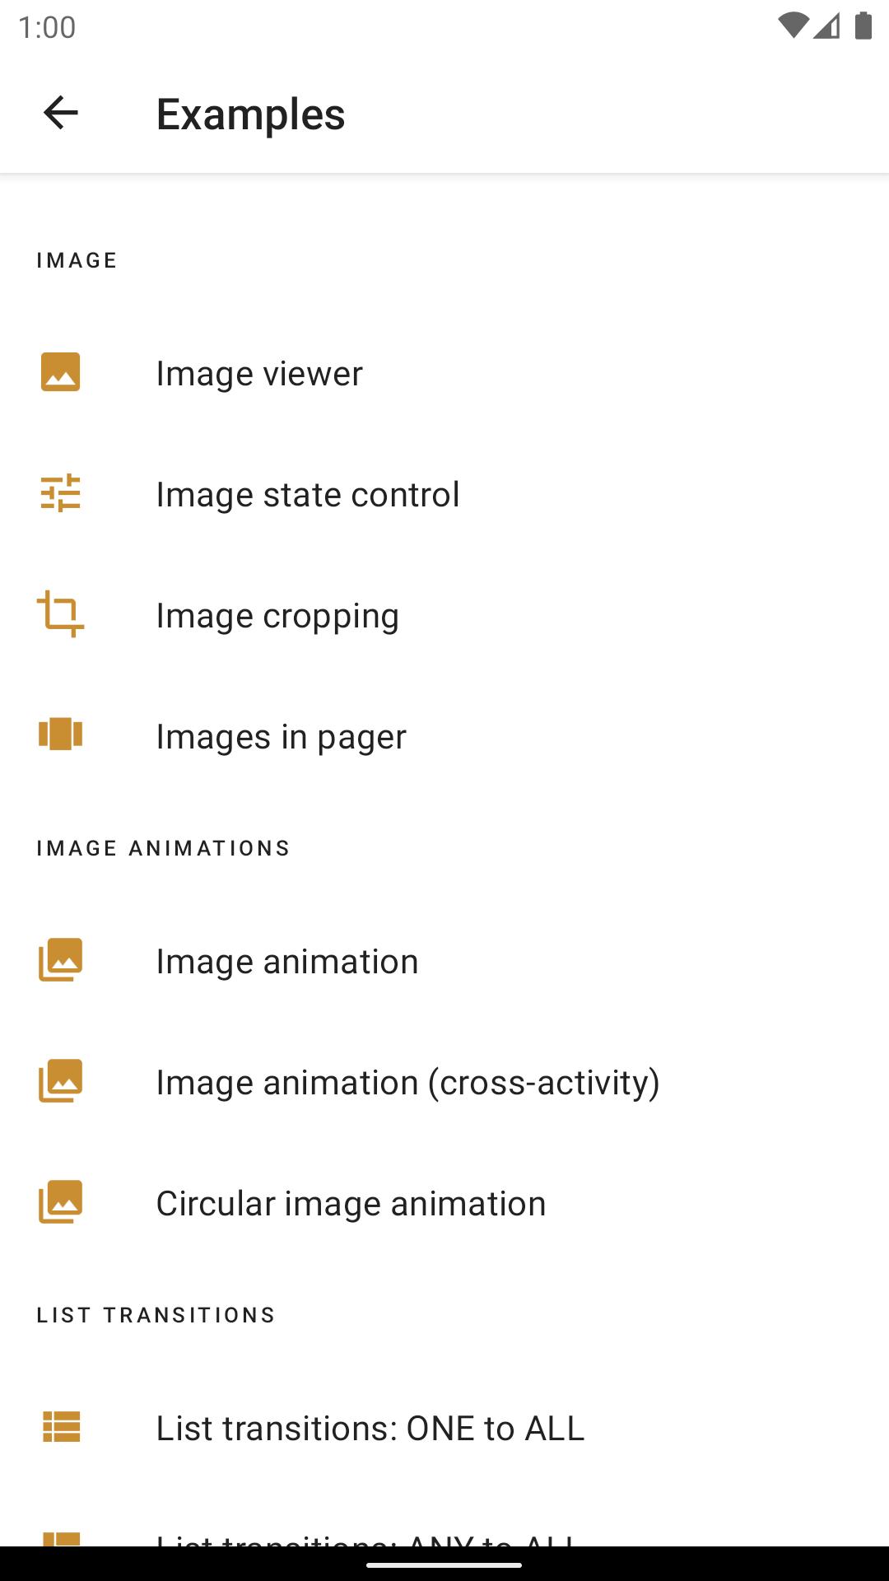The image size is (889, 1581).
Task: Click the icon next to cross-activity animation
Action: [61, 1081]
